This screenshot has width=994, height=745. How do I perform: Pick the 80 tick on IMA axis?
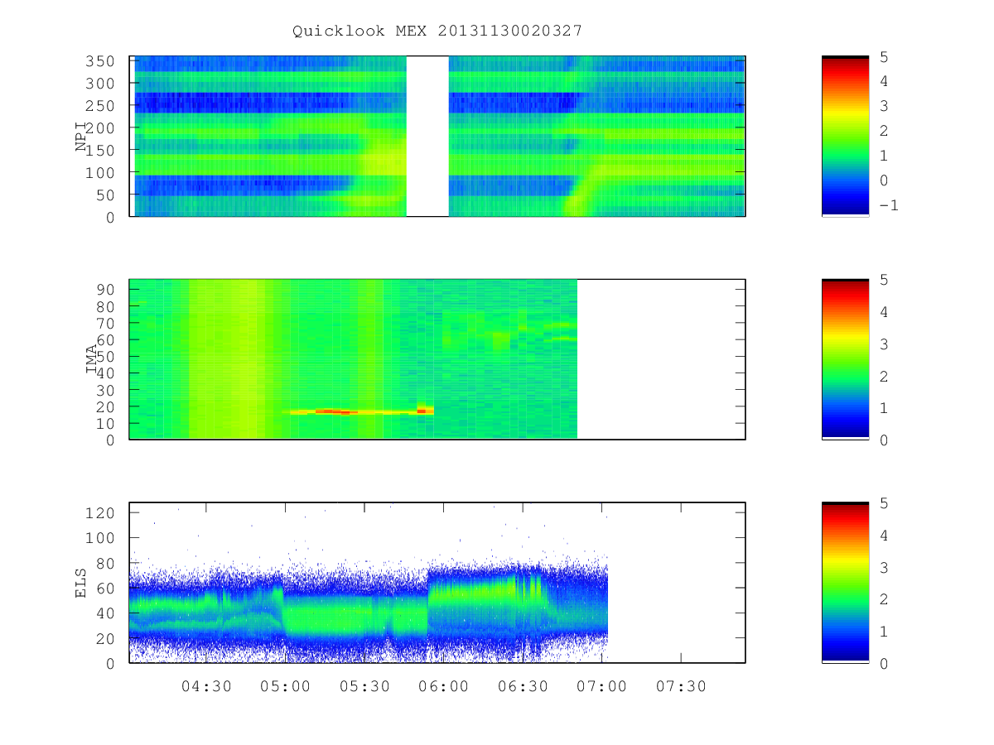coord(105,306)
